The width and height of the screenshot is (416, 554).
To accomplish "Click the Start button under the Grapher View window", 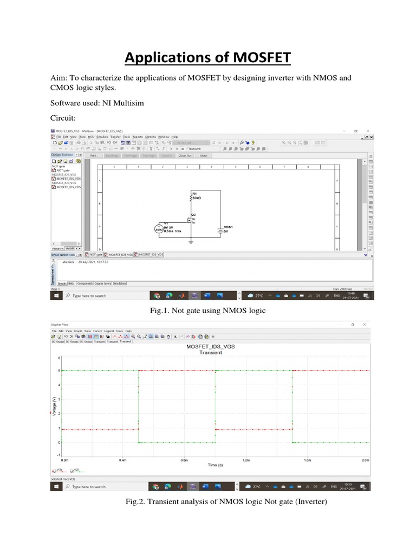I will 56,486.
